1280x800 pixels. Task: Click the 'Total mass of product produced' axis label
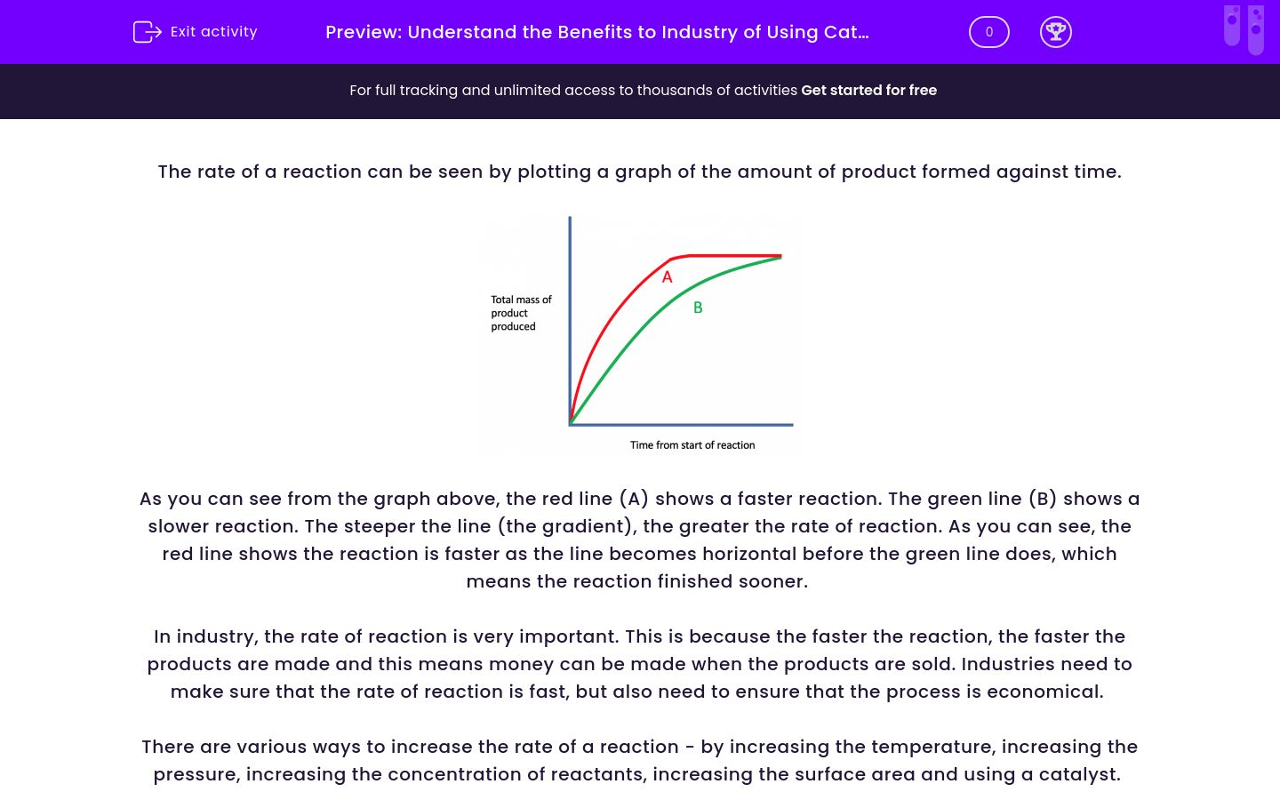(521, 313)
